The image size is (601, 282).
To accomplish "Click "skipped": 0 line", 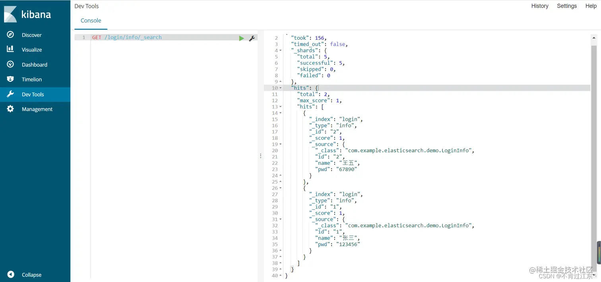I will [x=316, y=69].
